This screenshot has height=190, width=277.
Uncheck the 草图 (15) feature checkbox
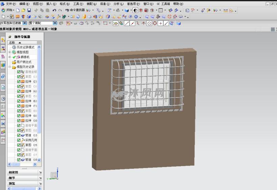click(x=19, y=145)
